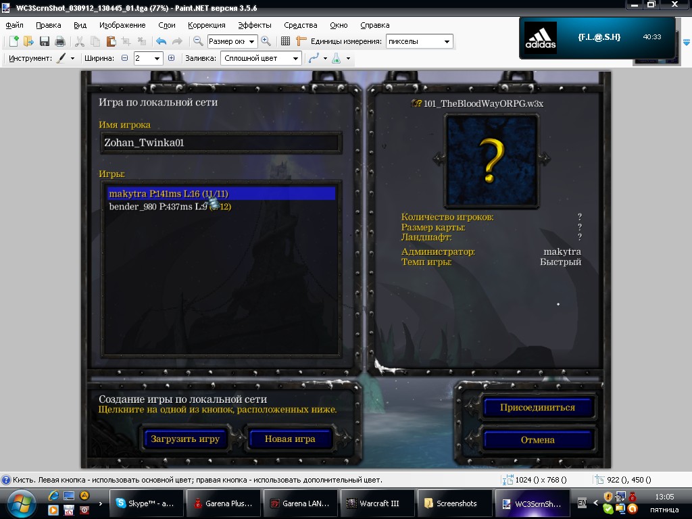Screen dimensions: 692x519
Task: Click the EN language indicator in tray
Action: (x=583, y=503)
